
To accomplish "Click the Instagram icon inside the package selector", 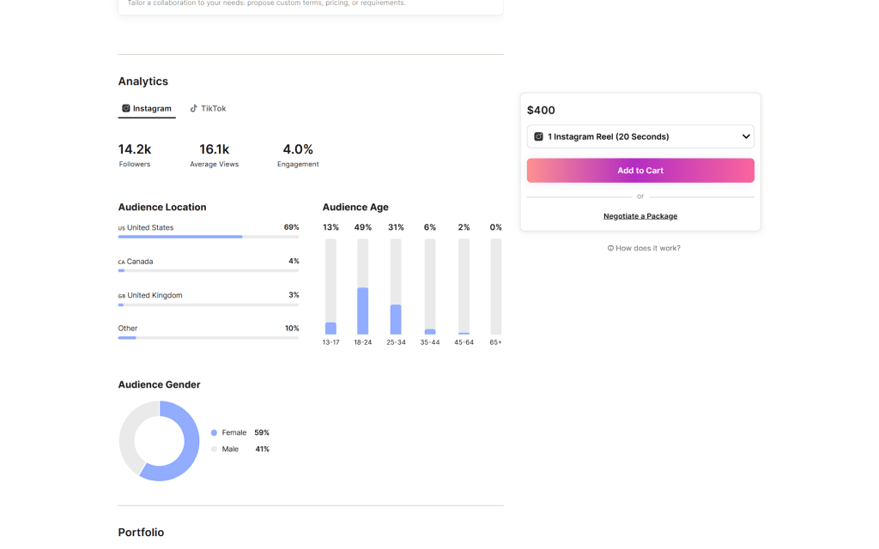I will click(539, 136).
